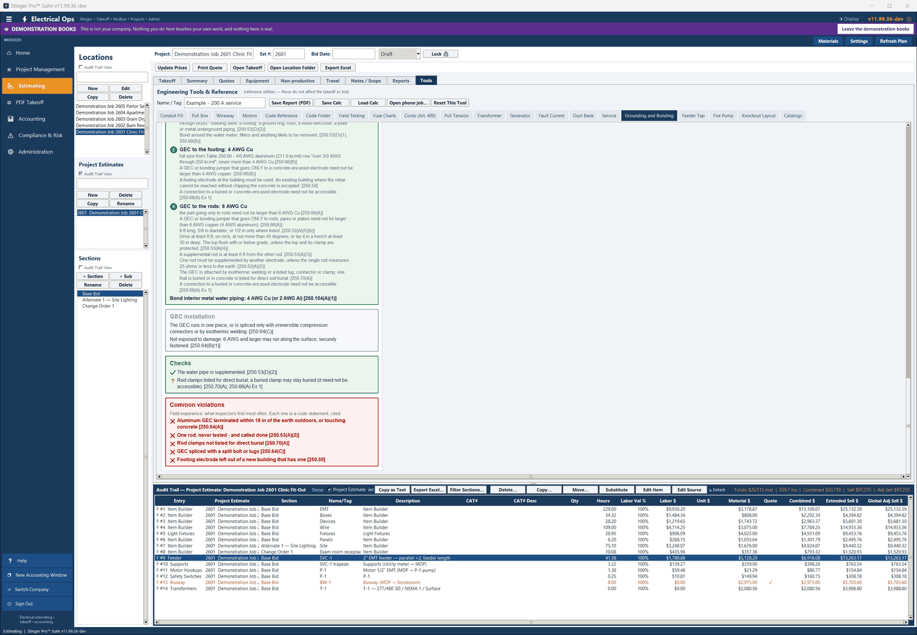Click the Bid Date input field
This screenshot has height=635, width=917.
click(353, 54)
